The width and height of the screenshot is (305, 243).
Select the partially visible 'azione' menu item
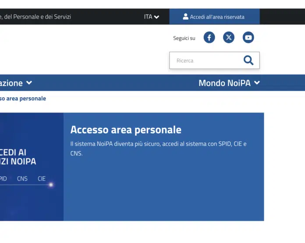point(11,83)
